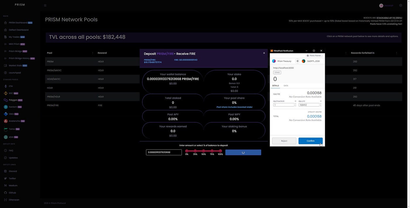Click the PRISM Dashboard home icon
Viewport: 410px width, 208px height.
point(6,23)
